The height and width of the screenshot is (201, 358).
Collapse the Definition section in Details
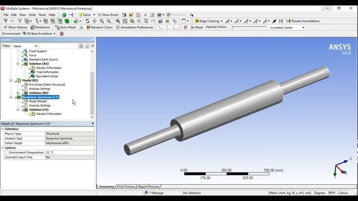tap(2, 129)
